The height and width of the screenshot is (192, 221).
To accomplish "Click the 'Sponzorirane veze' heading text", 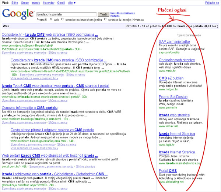I will (189, 35).
